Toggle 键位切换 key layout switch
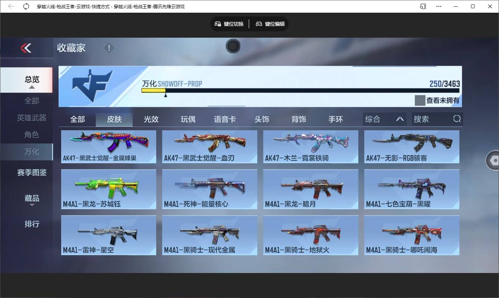Viewport: 499px width, 298px height. point(229,24)
